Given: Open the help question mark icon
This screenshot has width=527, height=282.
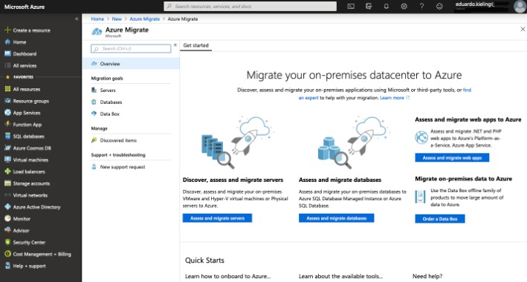Looking at the screenshot, I should click(421, 6).
